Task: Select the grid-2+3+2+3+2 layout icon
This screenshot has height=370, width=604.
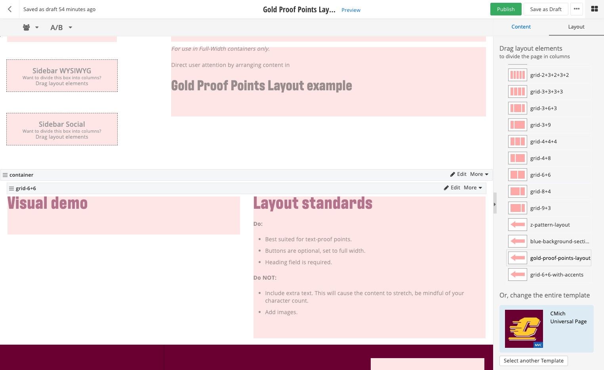Action: pyautogui.click(x=517, y=75)
